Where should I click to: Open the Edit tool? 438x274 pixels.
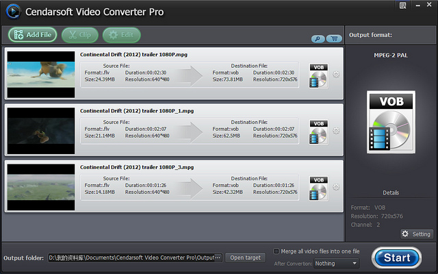122,35
